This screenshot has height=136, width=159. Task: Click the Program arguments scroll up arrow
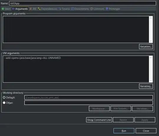click(x=151, y=18)
